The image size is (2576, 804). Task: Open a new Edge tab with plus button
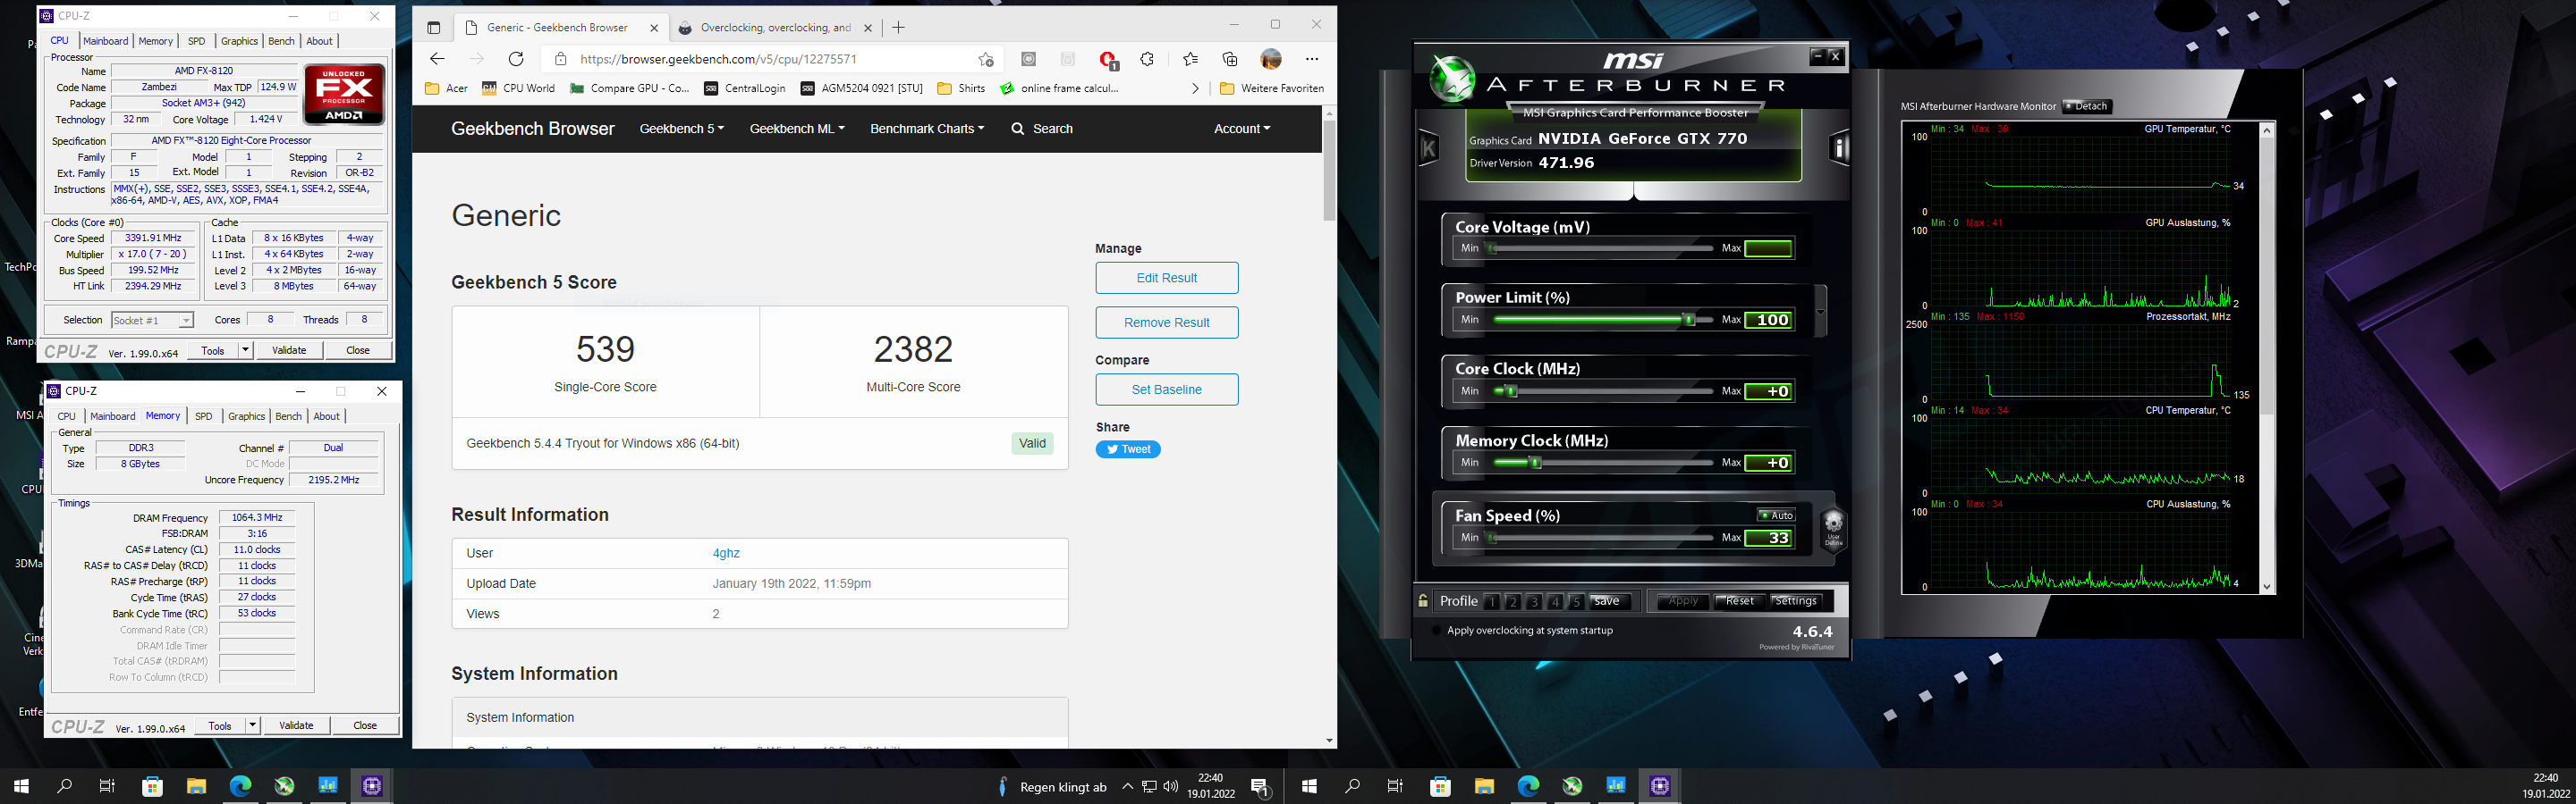[898, 28]
